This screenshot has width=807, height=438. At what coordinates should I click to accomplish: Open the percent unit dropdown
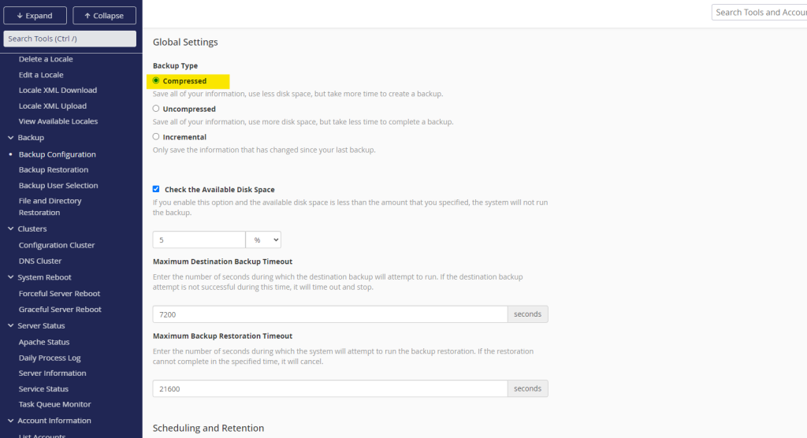(x=263, y=240)
